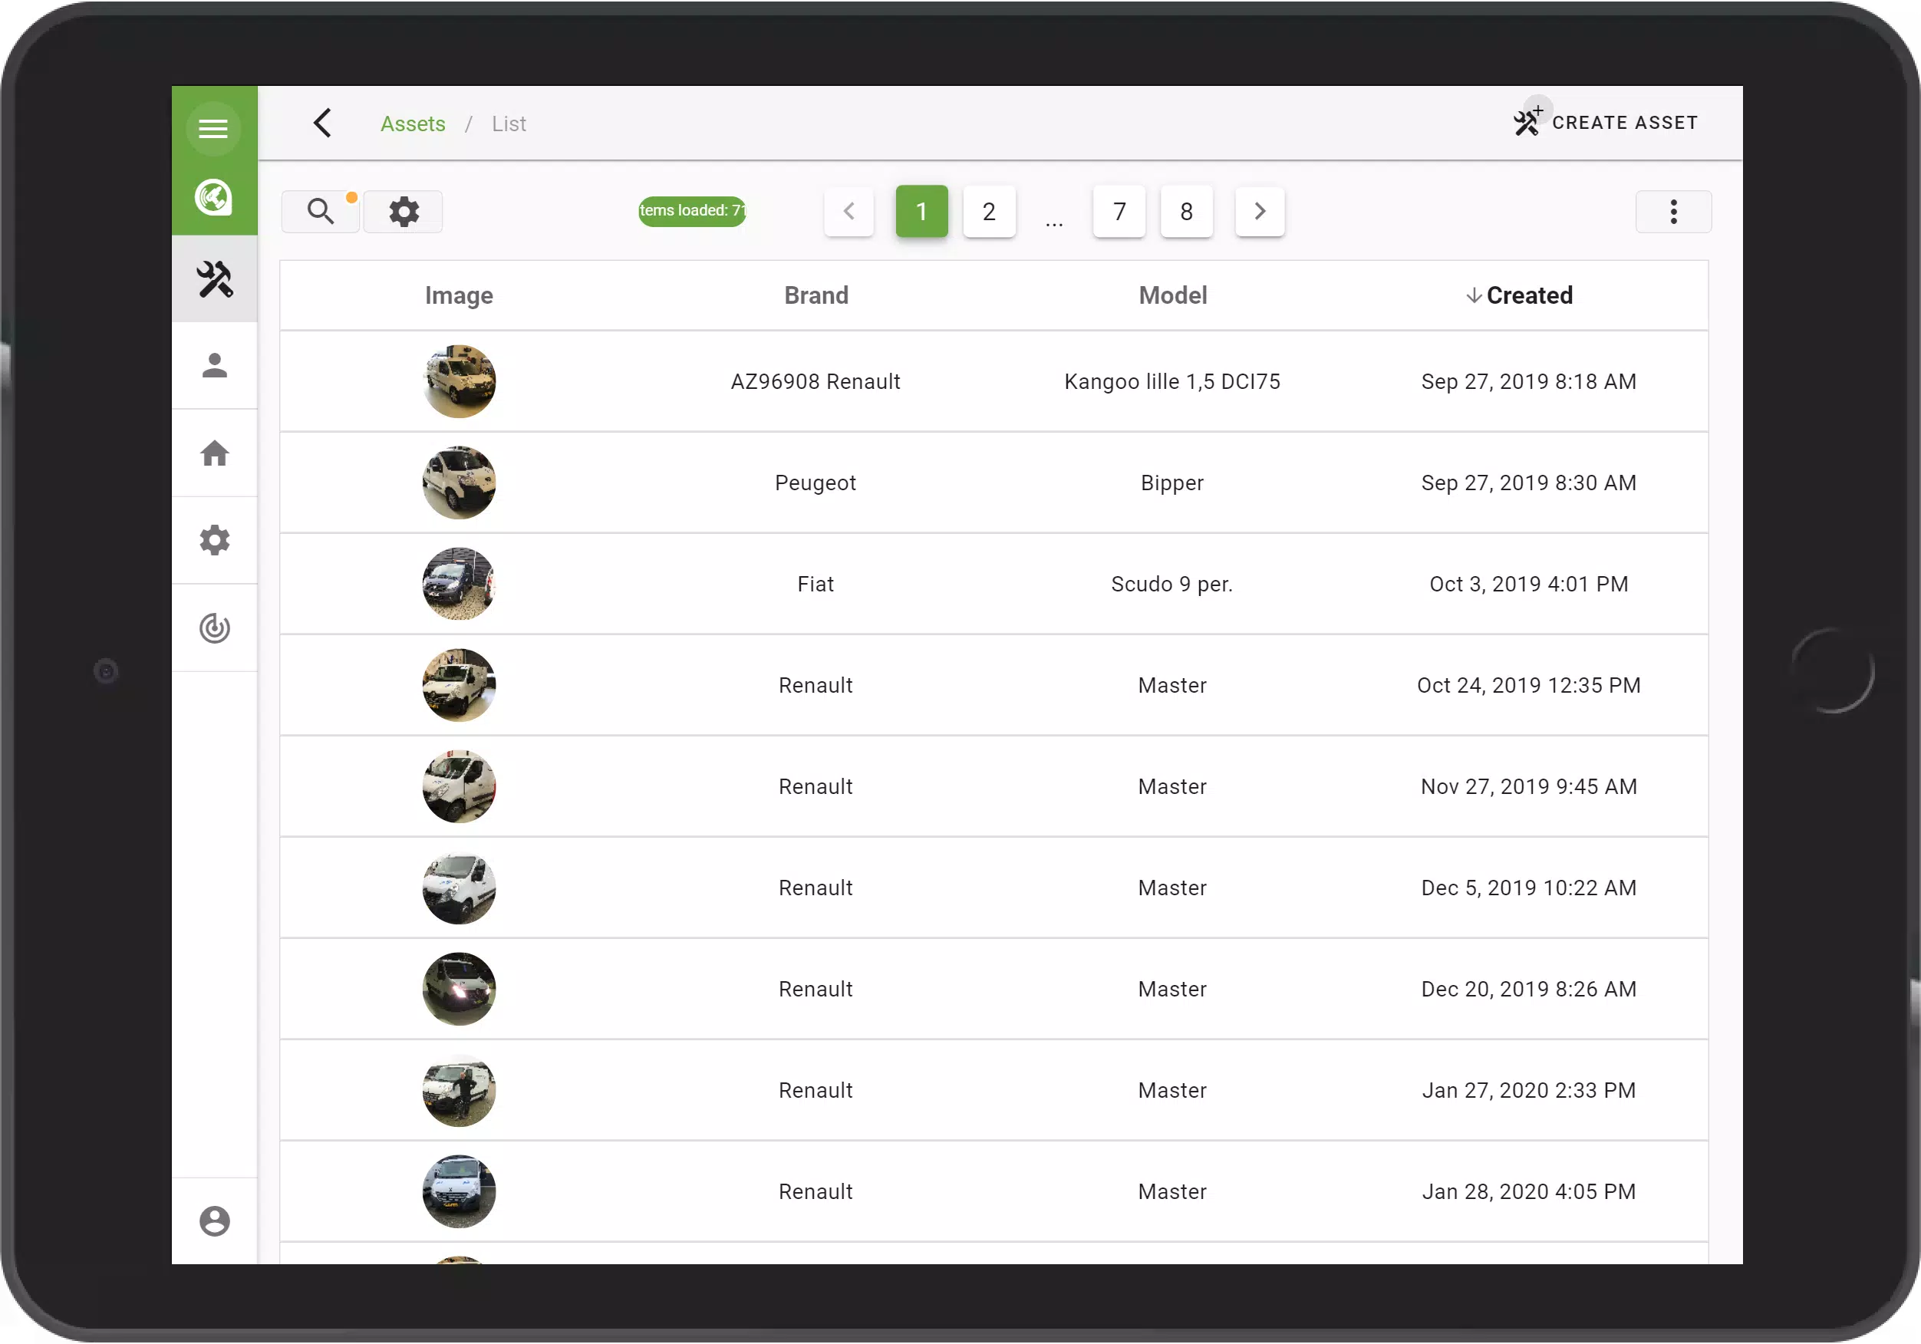Select page 8 in pagination
Image resolution: width=1921 pixels, height=1344 pixels.
pyautogui.click(x=1186, y=211)
